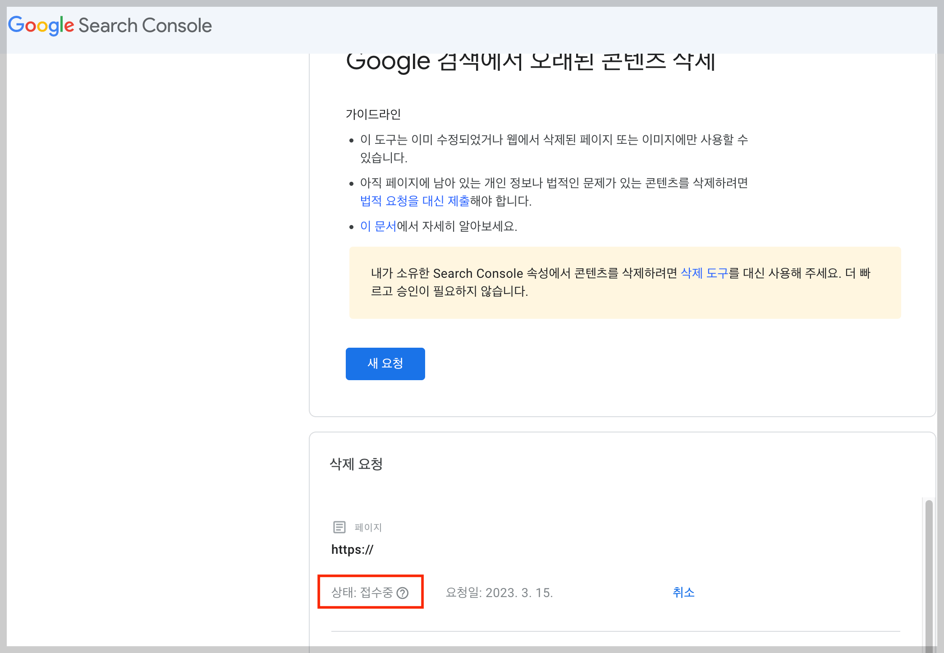This screenshot has width=944, height=653.
Task: Open the 이 문서 link
Action: click(378, 226)
